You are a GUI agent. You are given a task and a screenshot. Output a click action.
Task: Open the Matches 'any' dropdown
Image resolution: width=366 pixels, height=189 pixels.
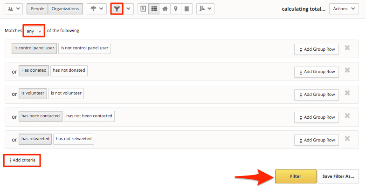click(x=34, y=31)
